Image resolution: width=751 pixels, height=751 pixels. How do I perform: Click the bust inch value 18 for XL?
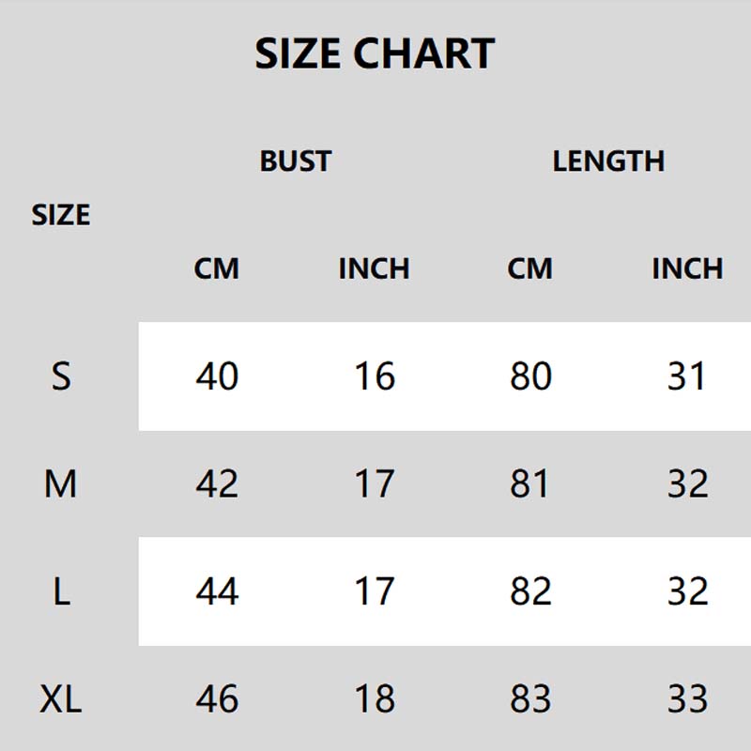click(374, 699)
